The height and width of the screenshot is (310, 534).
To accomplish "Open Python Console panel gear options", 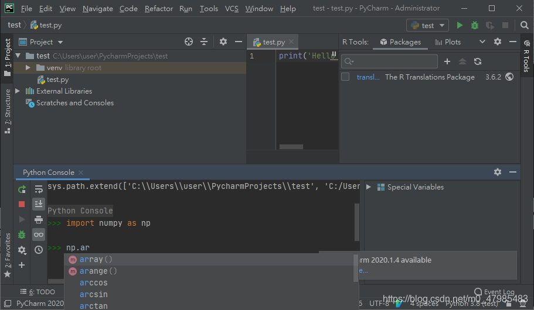I will click(498, 172).
